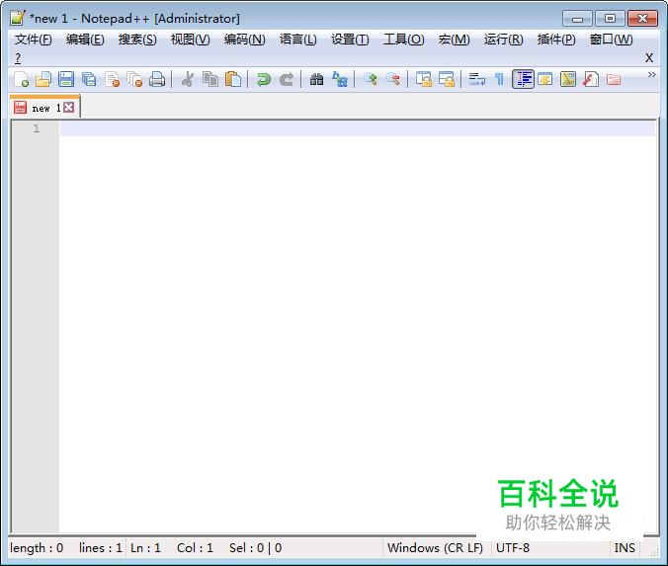
Task: Click inside the empty text editing area
Action: click(357, 324)
